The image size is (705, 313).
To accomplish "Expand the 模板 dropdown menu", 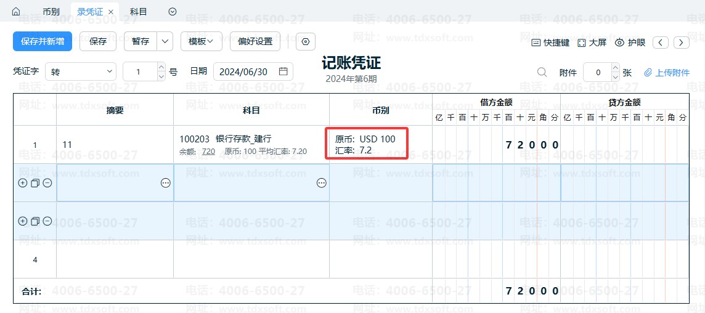I will [201, 42].
